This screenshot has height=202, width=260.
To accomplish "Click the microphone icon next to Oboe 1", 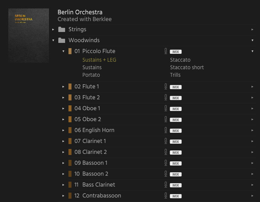I will tap(166, 108).
